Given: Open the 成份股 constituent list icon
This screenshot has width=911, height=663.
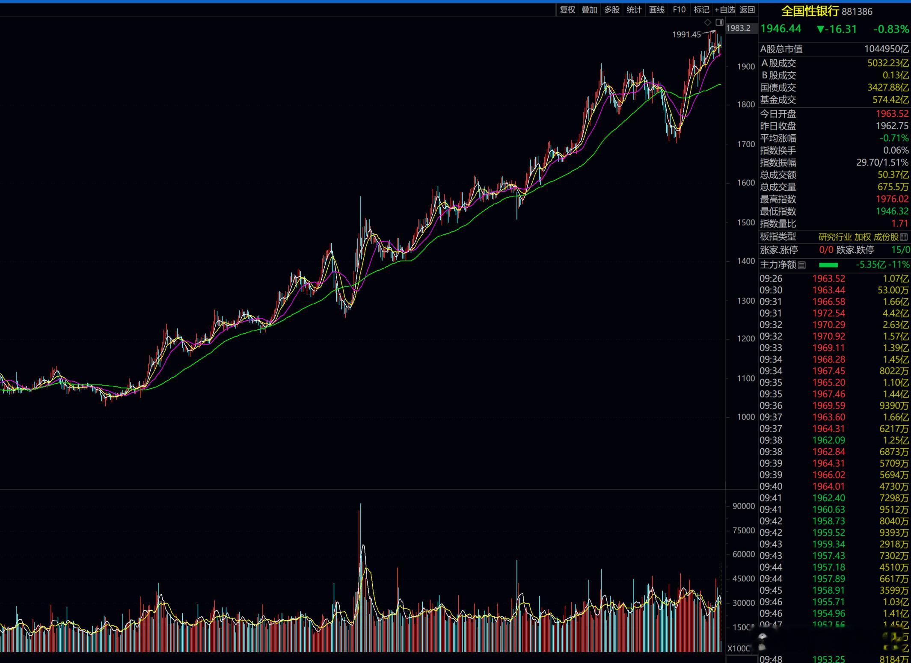Looking at the screenshot, I should (x=904, y=237).
